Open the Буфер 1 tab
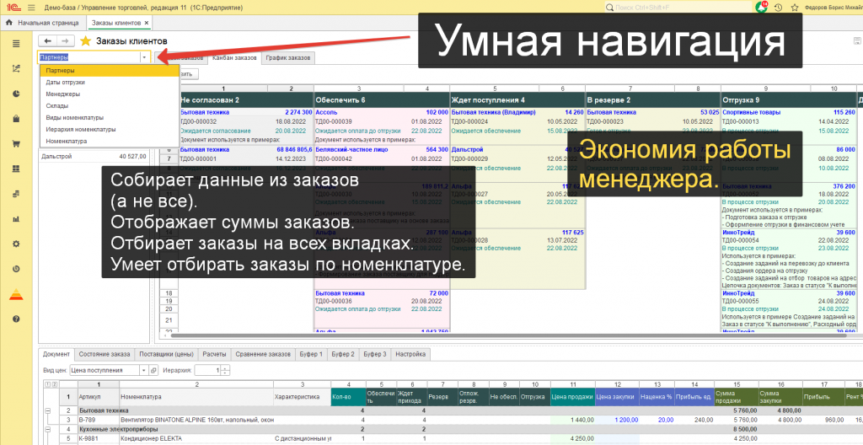Screen dimensions: 863x445 [312, 354]
